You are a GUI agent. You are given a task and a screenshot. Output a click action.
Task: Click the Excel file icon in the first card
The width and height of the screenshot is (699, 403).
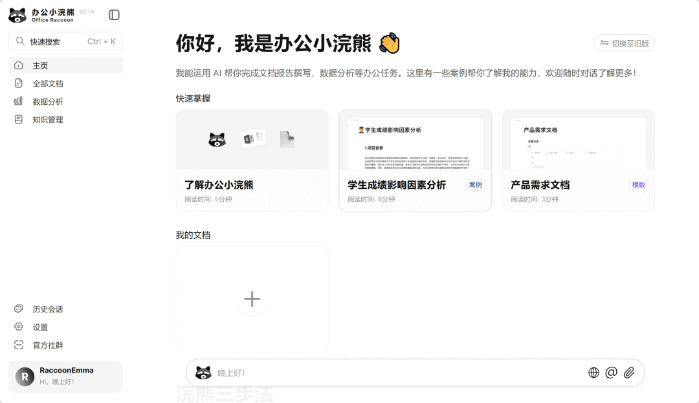click(249, 139)
